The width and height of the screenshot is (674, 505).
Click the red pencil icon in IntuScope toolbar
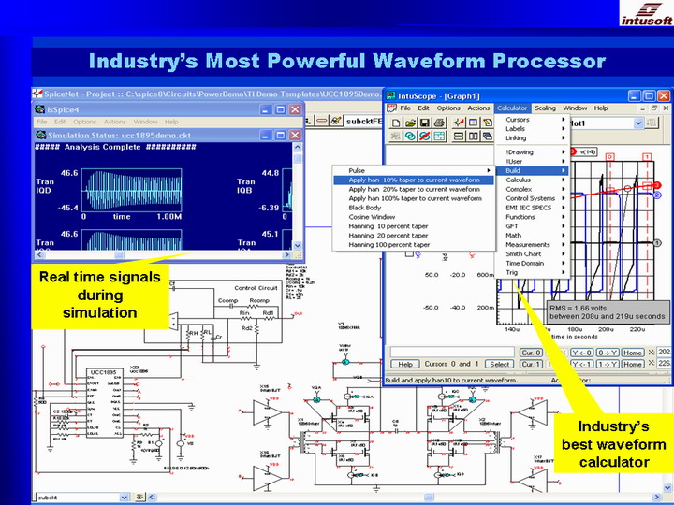point(459,123)
